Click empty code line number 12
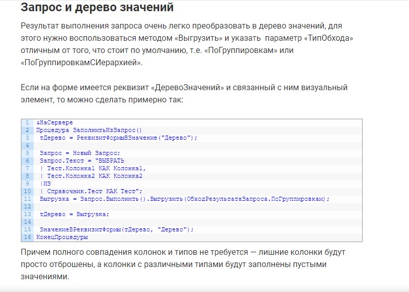 pyautogui.click(x=28, y=206)
